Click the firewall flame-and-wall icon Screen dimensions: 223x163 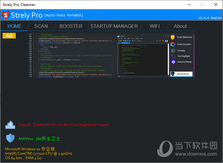(10, 125)
